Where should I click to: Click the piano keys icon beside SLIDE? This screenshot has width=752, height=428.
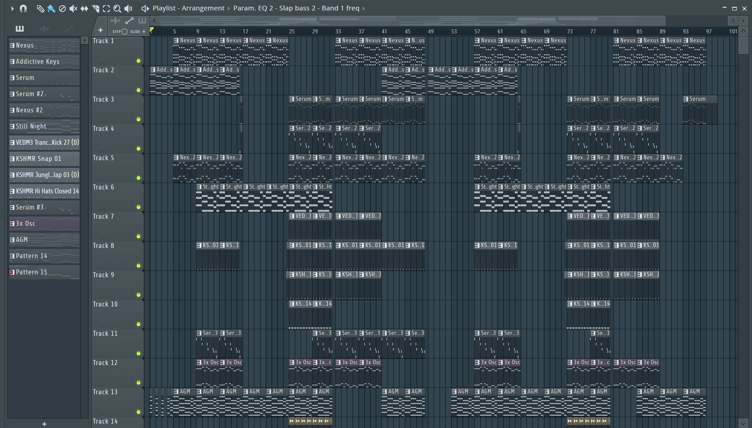coord(142,20)
